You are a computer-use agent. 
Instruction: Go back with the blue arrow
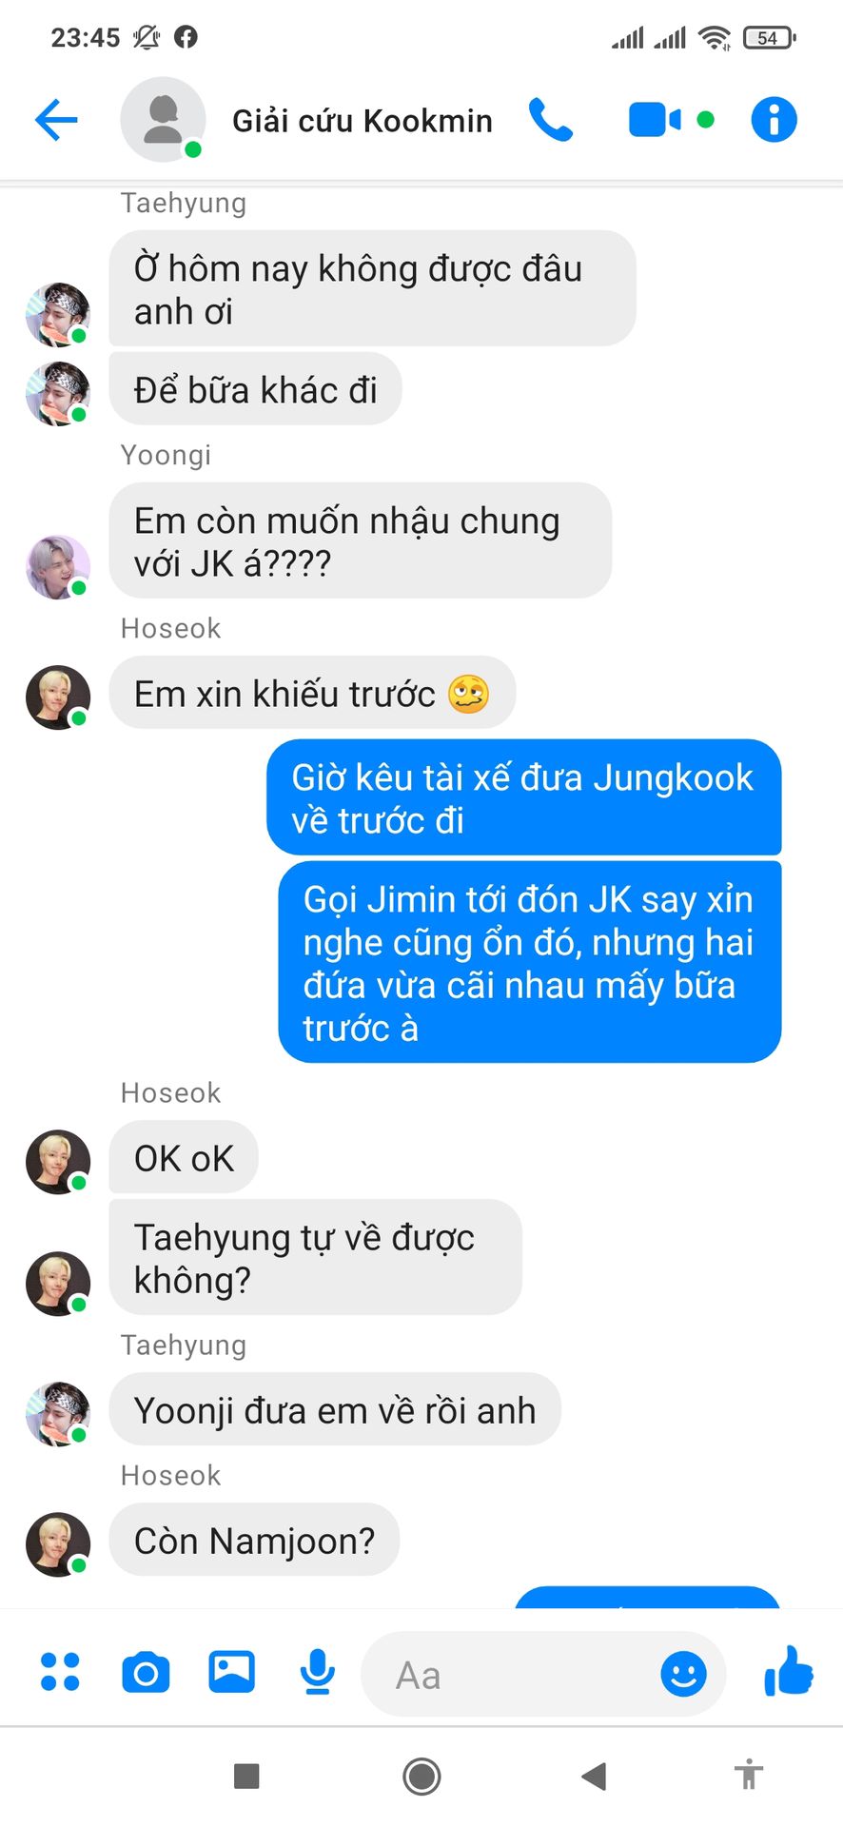55,120
